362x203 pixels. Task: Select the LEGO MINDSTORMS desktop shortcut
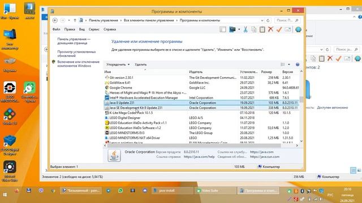point(10,91)
